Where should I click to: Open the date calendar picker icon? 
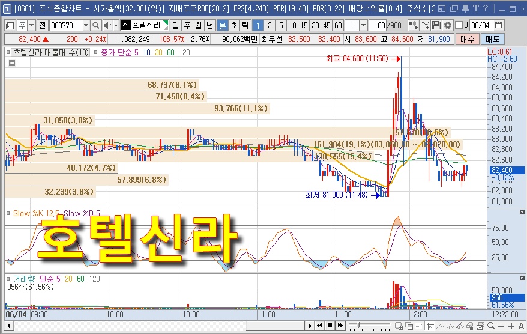coord(499,25)
